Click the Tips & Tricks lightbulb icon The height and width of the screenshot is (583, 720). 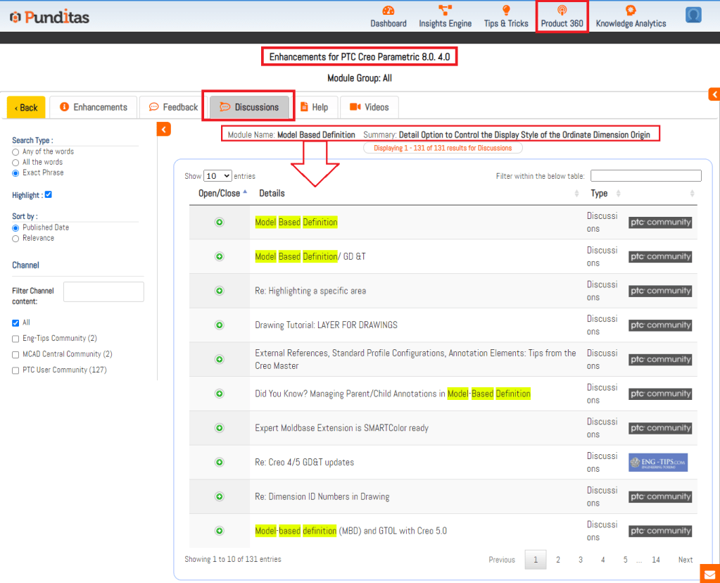[x=506, y=11]
